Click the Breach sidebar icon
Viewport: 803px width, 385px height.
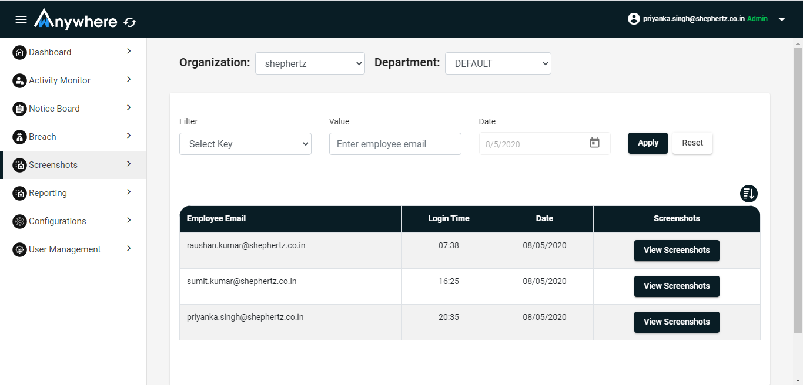click(19, 137)
